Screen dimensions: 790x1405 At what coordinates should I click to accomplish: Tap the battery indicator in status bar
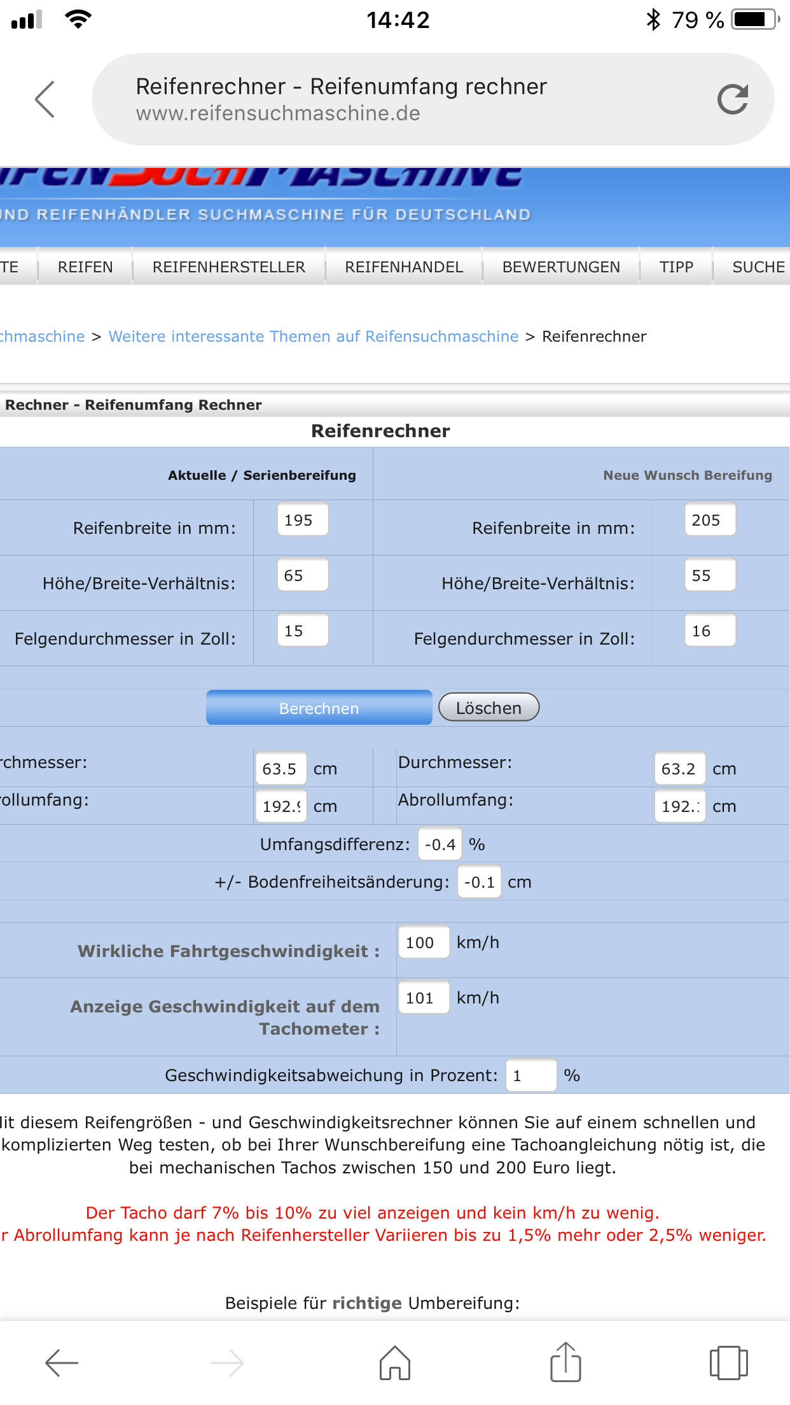[756, 20]
